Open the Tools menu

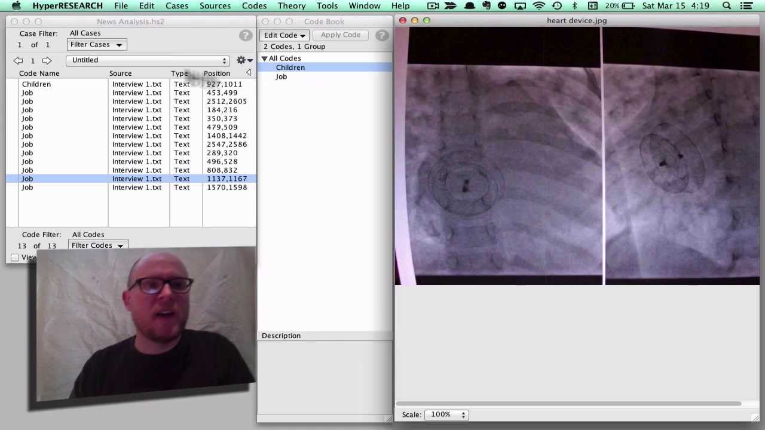pos(327,6)
